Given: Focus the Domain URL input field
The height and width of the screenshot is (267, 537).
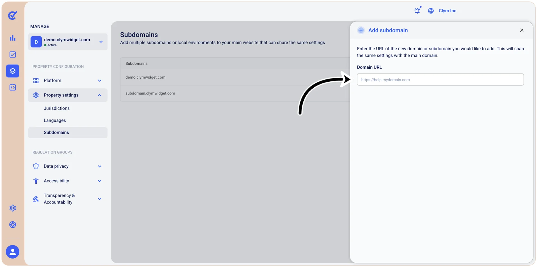Looking at the screenshot, I should coord(440,79).
